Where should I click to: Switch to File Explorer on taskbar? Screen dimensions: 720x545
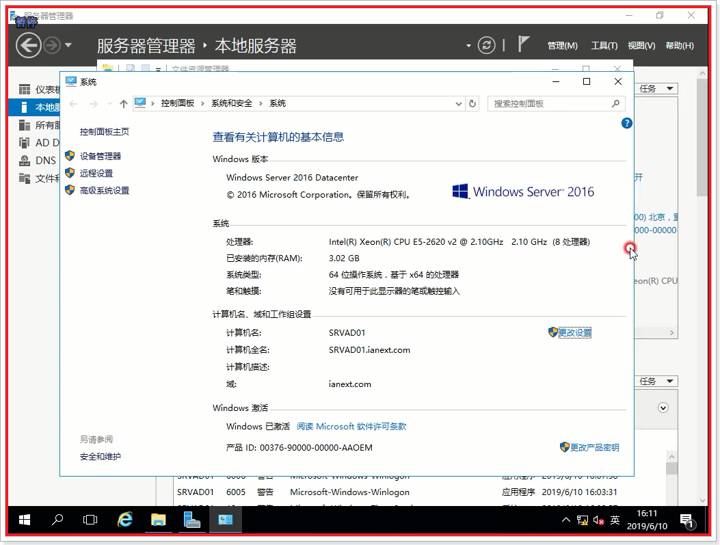pos(159,520)
